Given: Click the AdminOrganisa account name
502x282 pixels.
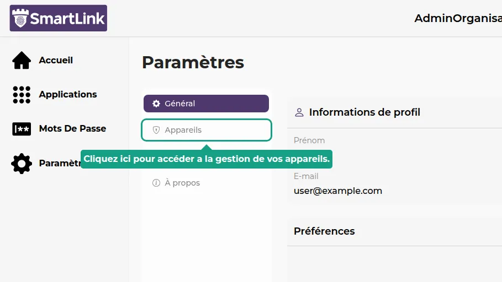Looking at the screenshot, I should point(457,19).
